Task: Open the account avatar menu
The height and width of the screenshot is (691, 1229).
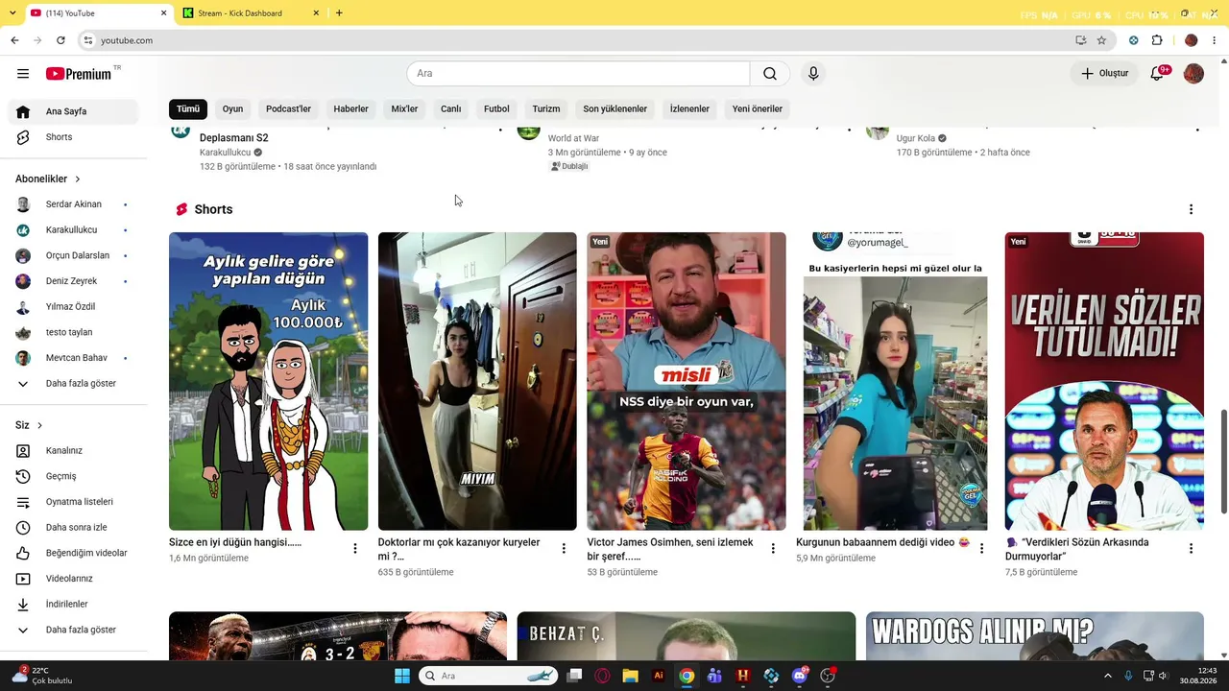Action: (x=1193, y=74)
